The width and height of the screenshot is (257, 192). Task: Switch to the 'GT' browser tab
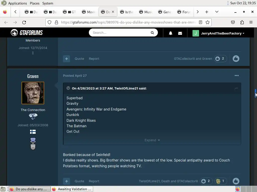[70, 12]
